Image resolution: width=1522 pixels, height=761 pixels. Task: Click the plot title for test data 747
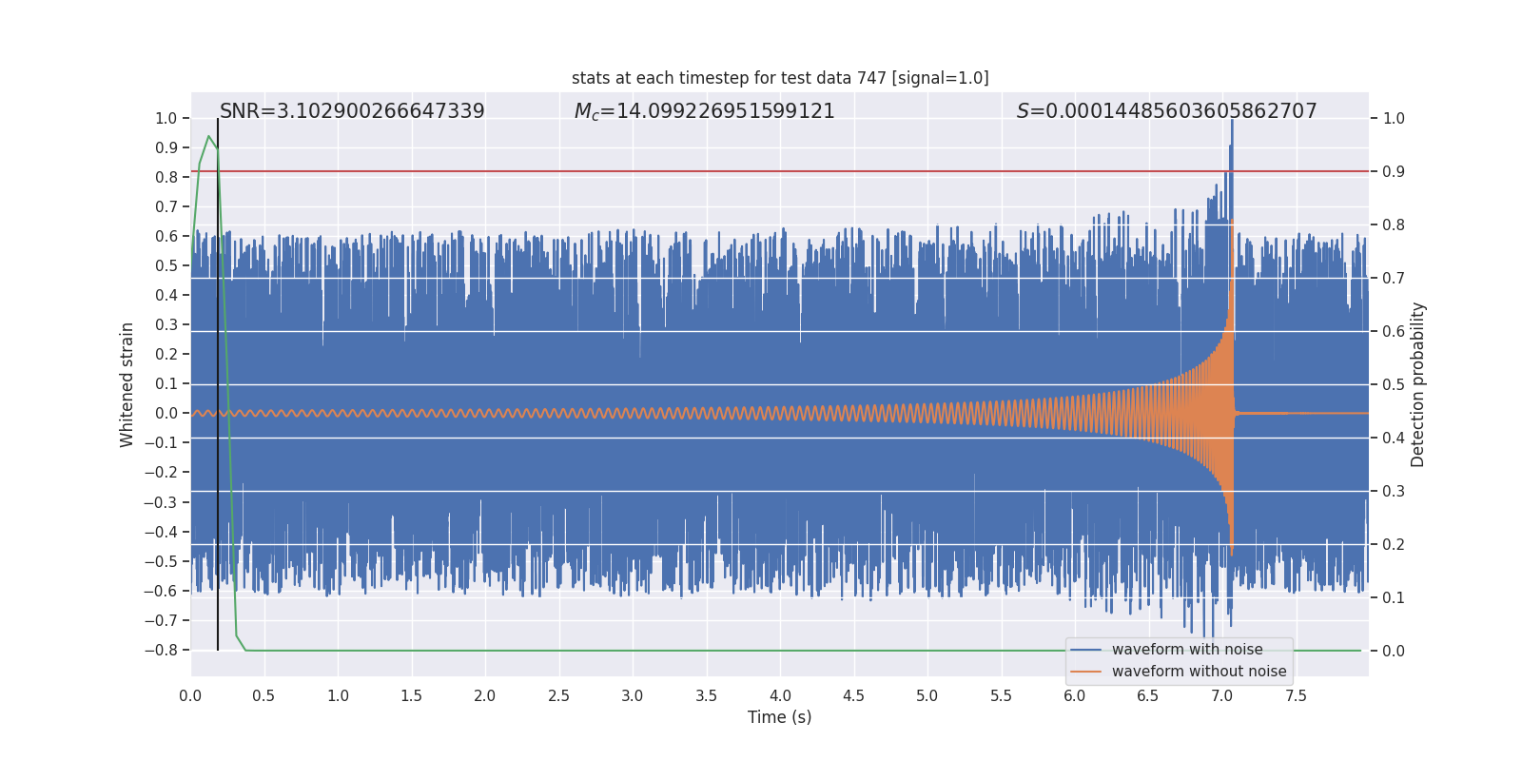780,78
